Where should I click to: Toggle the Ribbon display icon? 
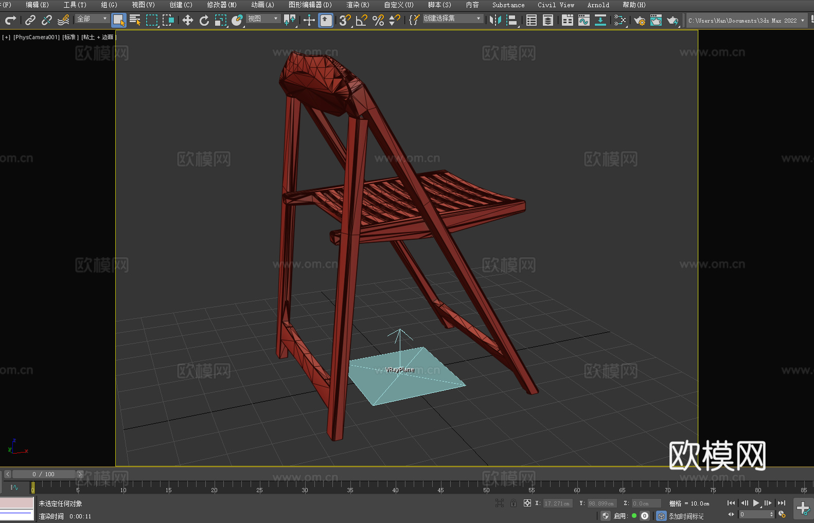[568, 20]
